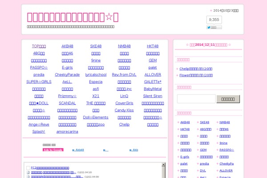267x178 pixels.
Task: Open AKB48 in the main navigation grid
Action: pyautogui.click(x=67, y=46)
